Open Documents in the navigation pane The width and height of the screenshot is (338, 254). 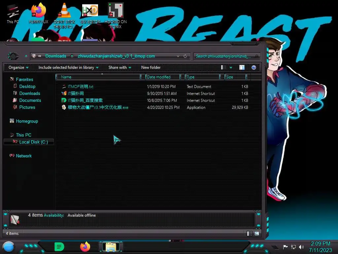[30, 100]
